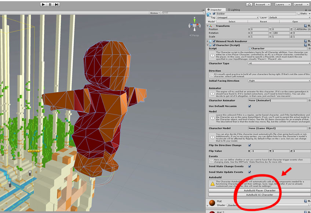Click the scene orientation gizmo
Image resolution: width=311 pixels, height=213 pixels.
click(194, 26)
